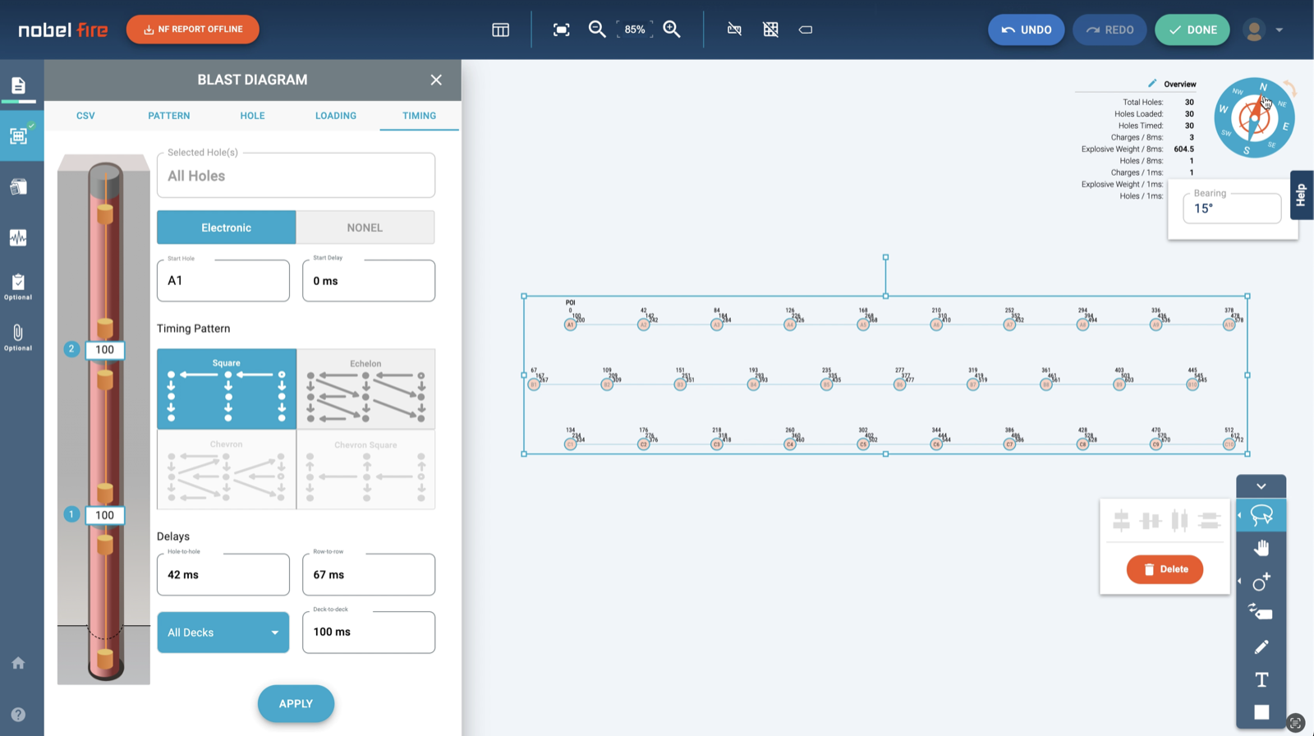Screen dimensions: 1314x736
Task: Select Electronic timing type
Action: tap(227, 228)
